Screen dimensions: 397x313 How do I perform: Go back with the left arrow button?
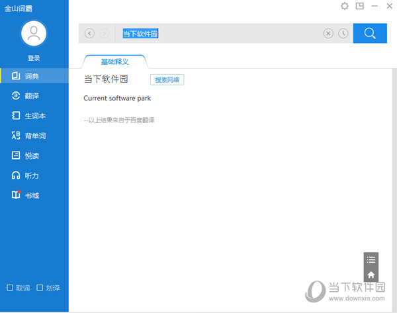[89, 33]
